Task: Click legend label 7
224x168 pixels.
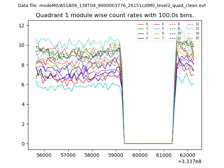Action: (162, 38)
